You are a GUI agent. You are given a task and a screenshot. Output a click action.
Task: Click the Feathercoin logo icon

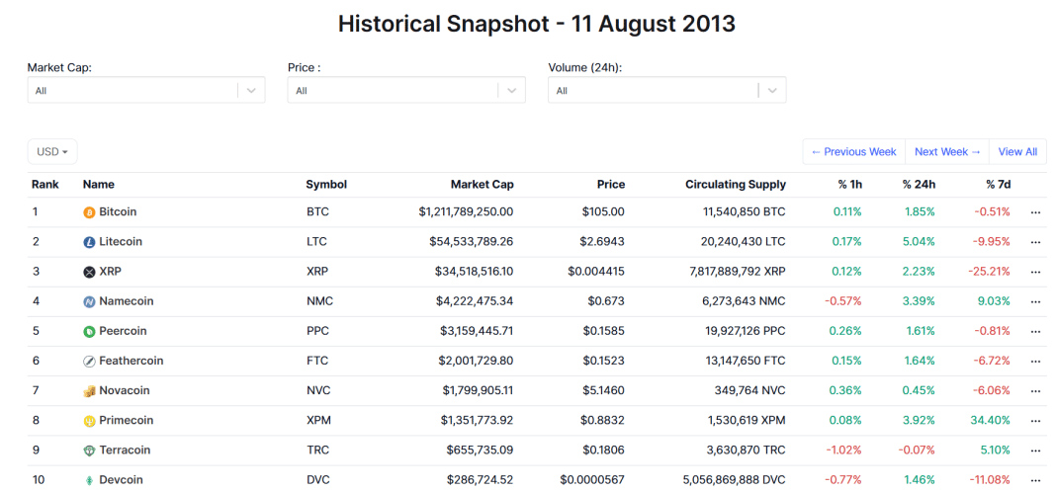pyautogui.click(x=89, y=362)
